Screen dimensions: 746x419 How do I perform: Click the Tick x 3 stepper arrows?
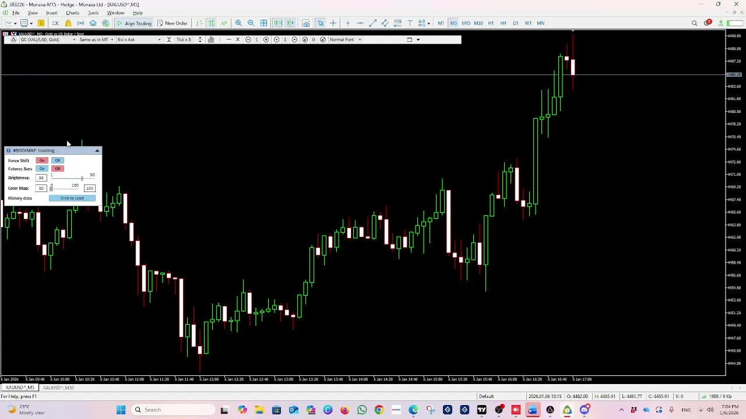pyautogui.click(x=200, y=40)
